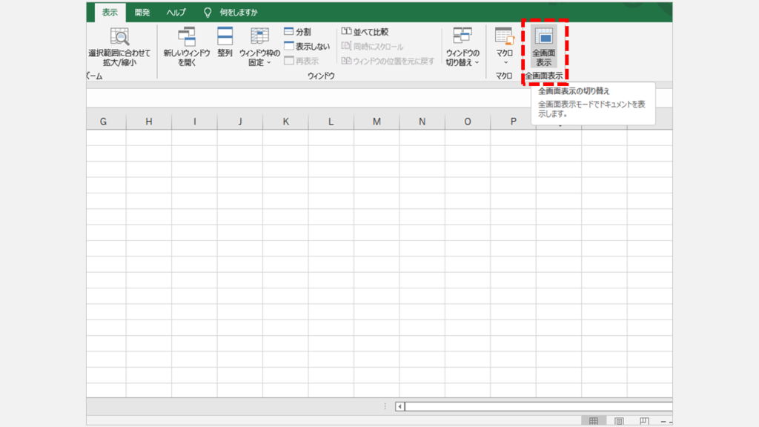Click Hide window (表示しない) option

point(306,46)
